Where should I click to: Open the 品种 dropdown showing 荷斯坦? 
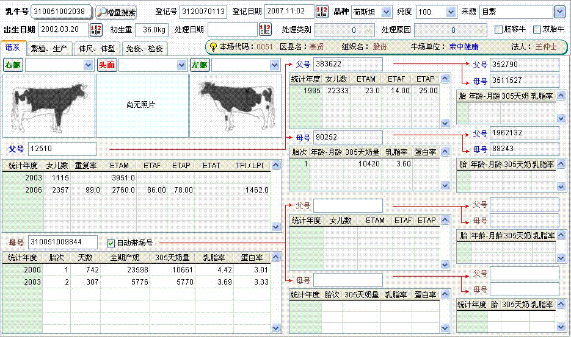pos(386,12)
